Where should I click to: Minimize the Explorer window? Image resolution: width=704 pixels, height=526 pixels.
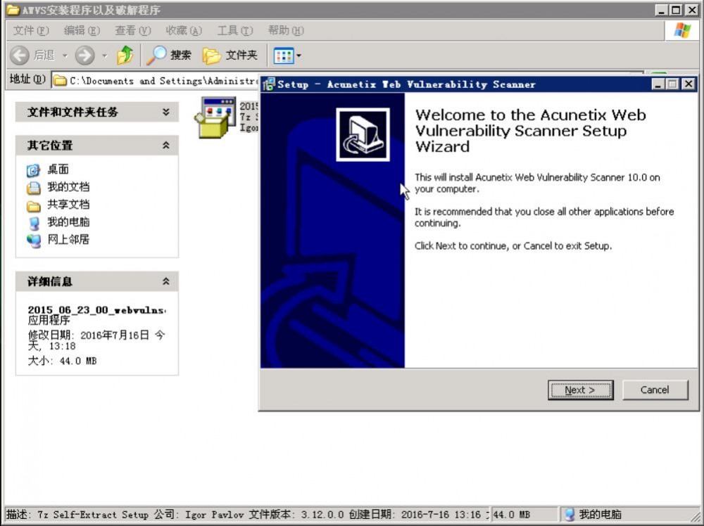click(x=660, y=10)
